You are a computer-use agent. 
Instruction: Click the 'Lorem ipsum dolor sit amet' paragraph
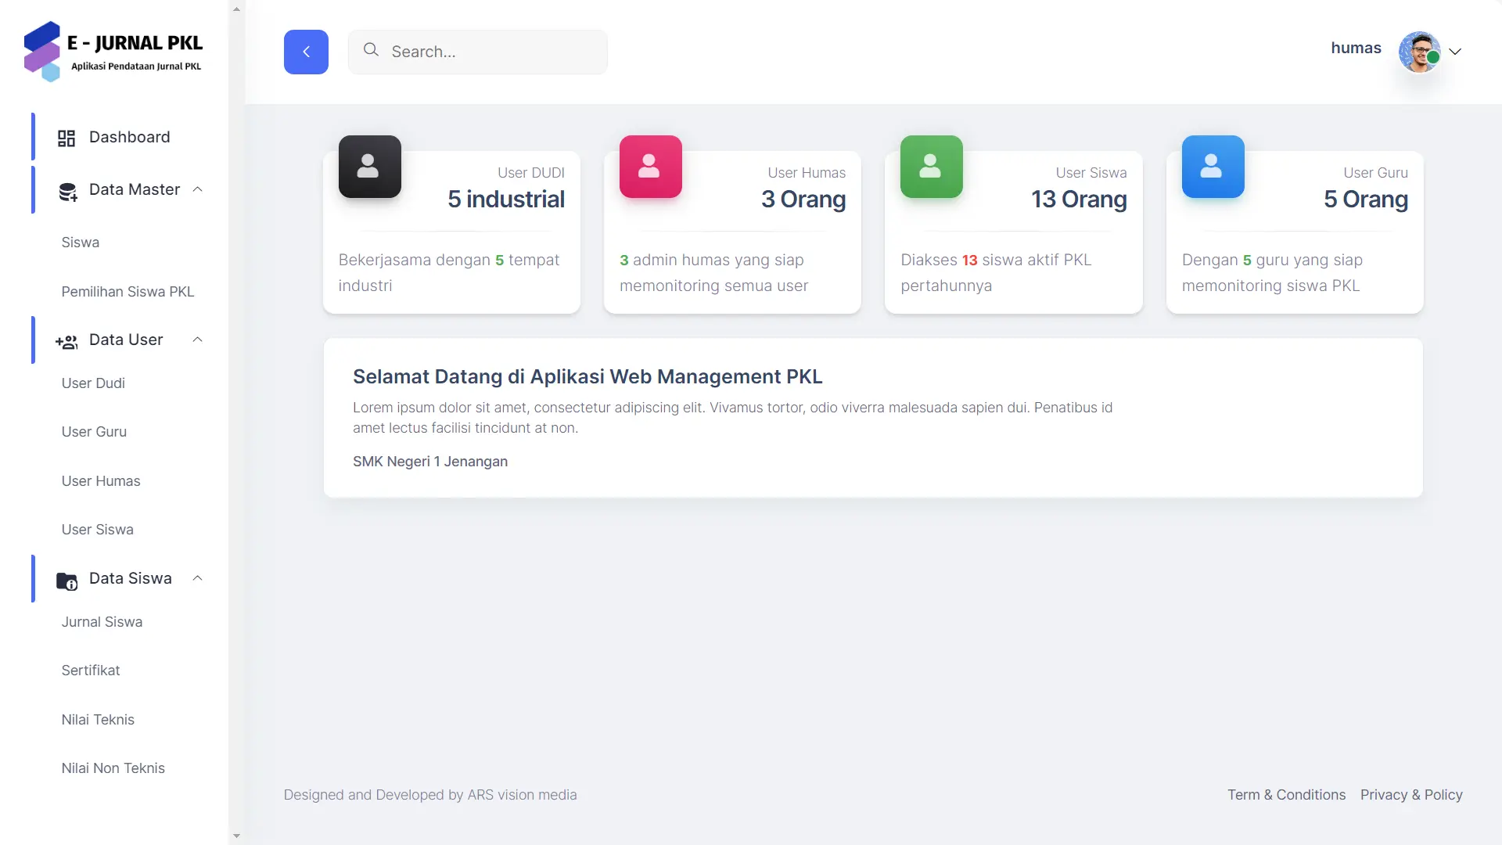pyautogui.click(x=732, y=418)
